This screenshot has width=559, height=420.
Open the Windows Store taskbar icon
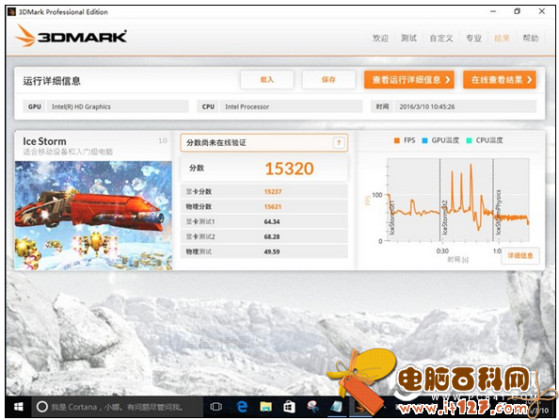coord(289,407)
